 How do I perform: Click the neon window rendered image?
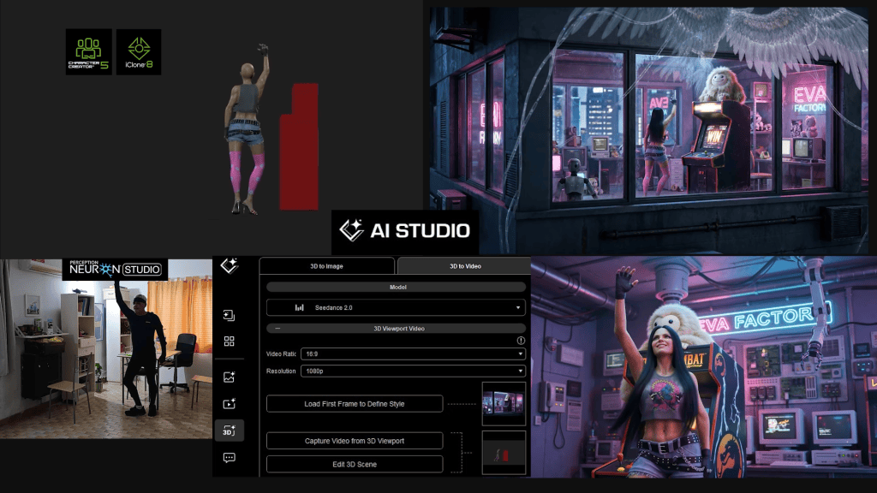tap(649, 130)
